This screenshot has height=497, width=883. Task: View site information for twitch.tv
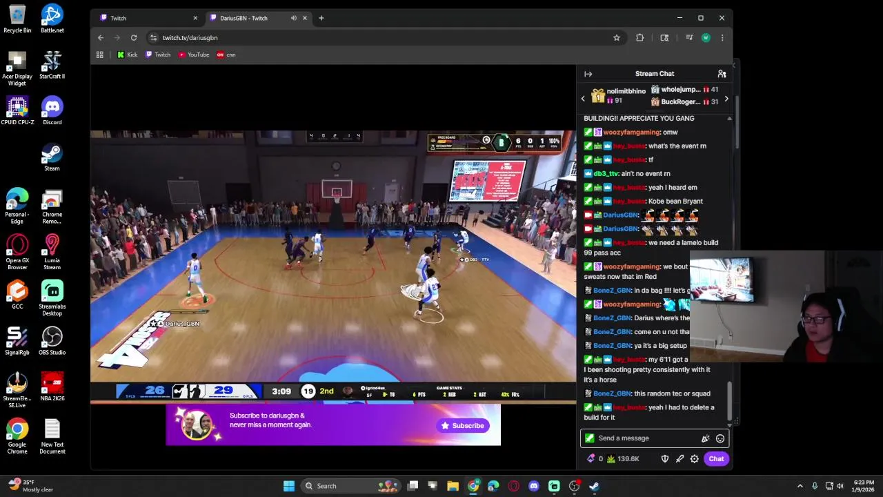pos(153,38)
